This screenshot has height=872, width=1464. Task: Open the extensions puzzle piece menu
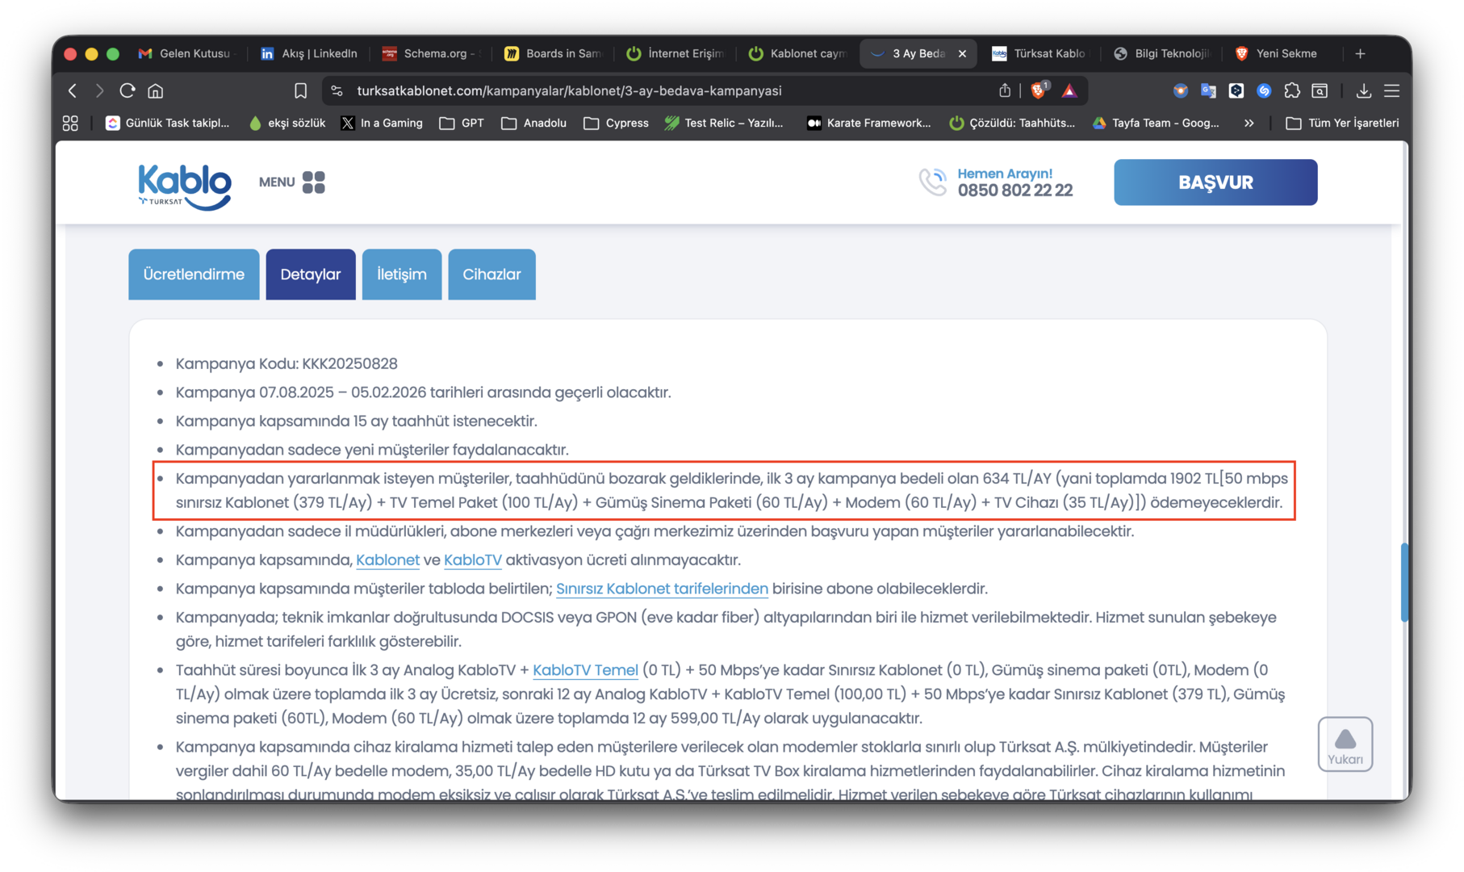tap(1292, 90)
